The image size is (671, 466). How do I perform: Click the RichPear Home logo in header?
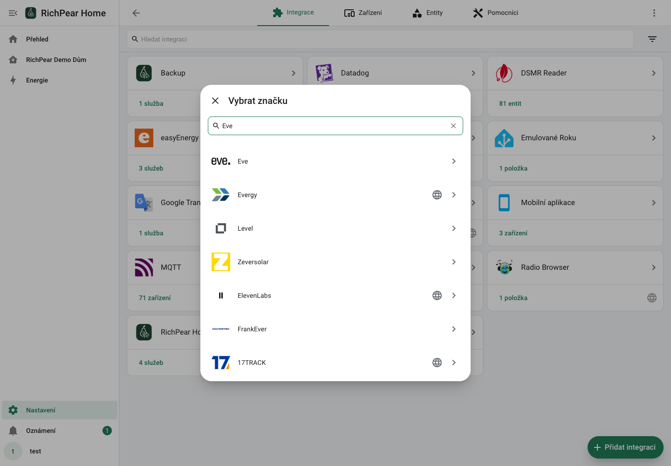[x=31, y=13]
